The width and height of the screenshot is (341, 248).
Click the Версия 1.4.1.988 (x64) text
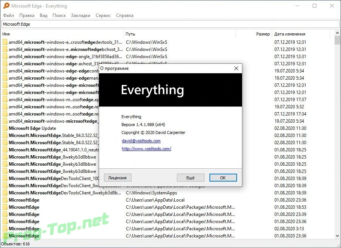pos(143,125)
